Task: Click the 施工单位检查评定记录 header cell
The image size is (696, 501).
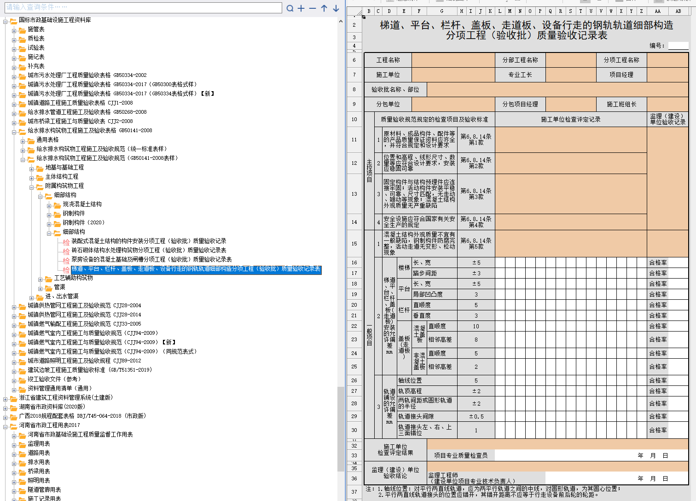Action: tap(571, 119)
